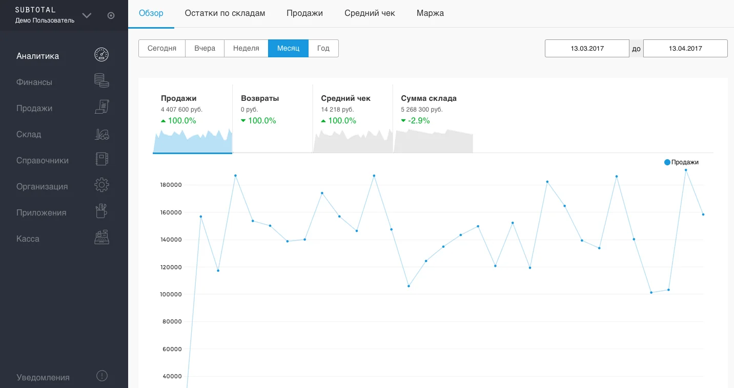
Task: Click the Finances coin stack icon
Action: click(101, 81)
